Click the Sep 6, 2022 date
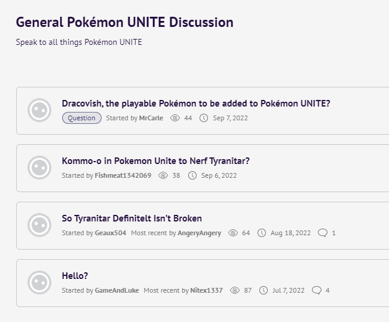Image resolution: width=389 pixels, height=322 pixels. coord(219,175)
